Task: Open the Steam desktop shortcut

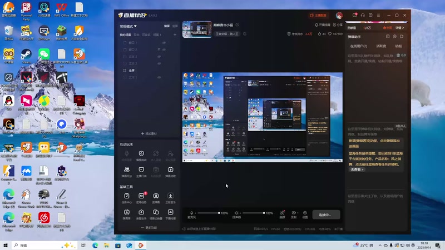Action: (x=26, y=56)
